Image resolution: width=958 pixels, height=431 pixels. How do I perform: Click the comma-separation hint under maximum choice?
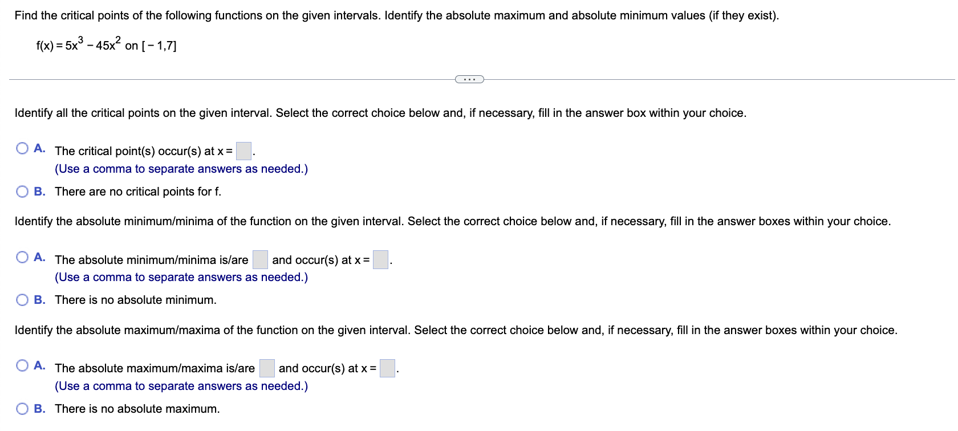tap(181, 386)
